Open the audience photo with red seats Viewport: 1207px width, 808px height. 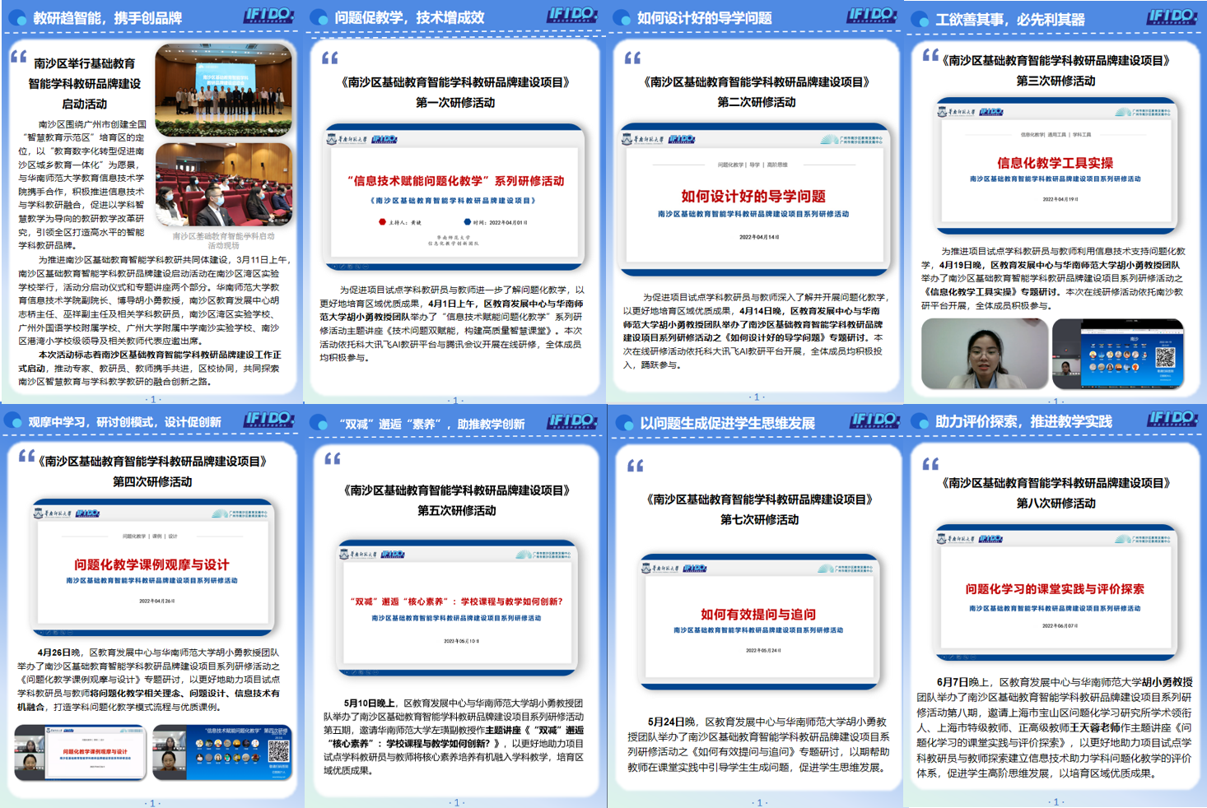click(x=224, y=185)
